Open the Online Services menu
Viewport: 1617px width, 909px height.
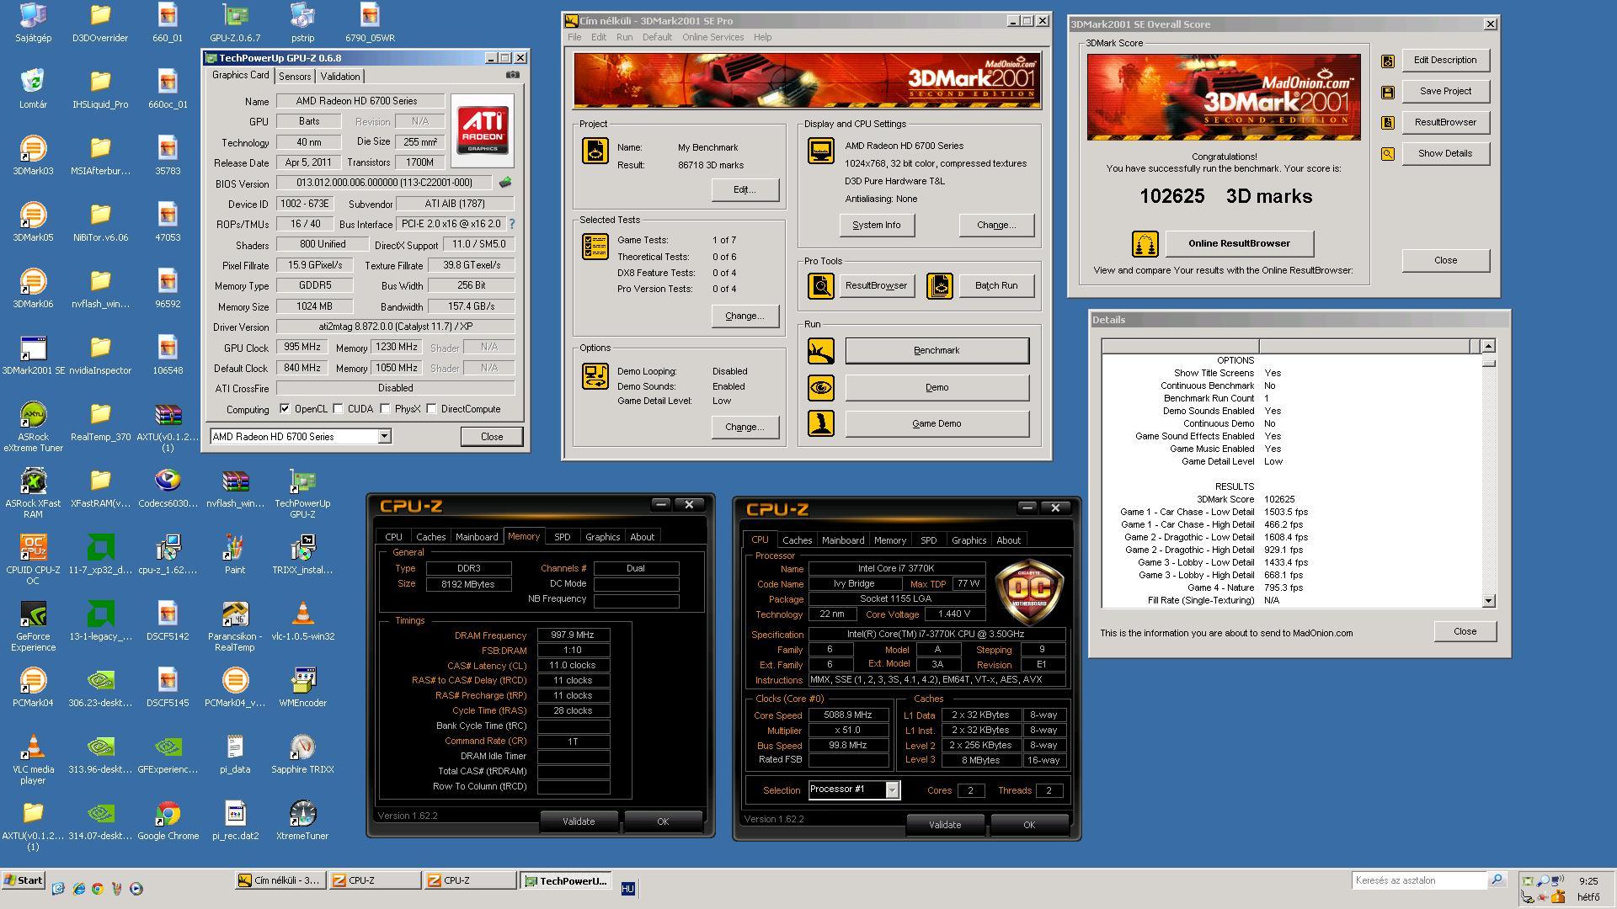(x=712, y=37)
